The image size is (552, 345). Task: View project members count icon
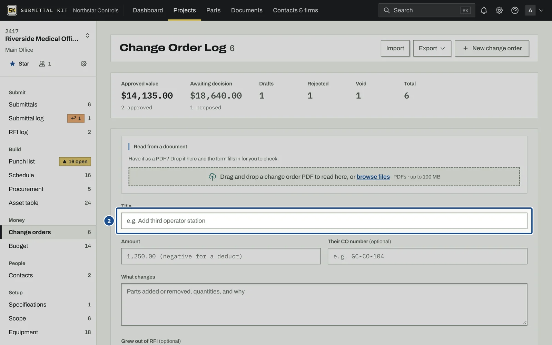45,63
